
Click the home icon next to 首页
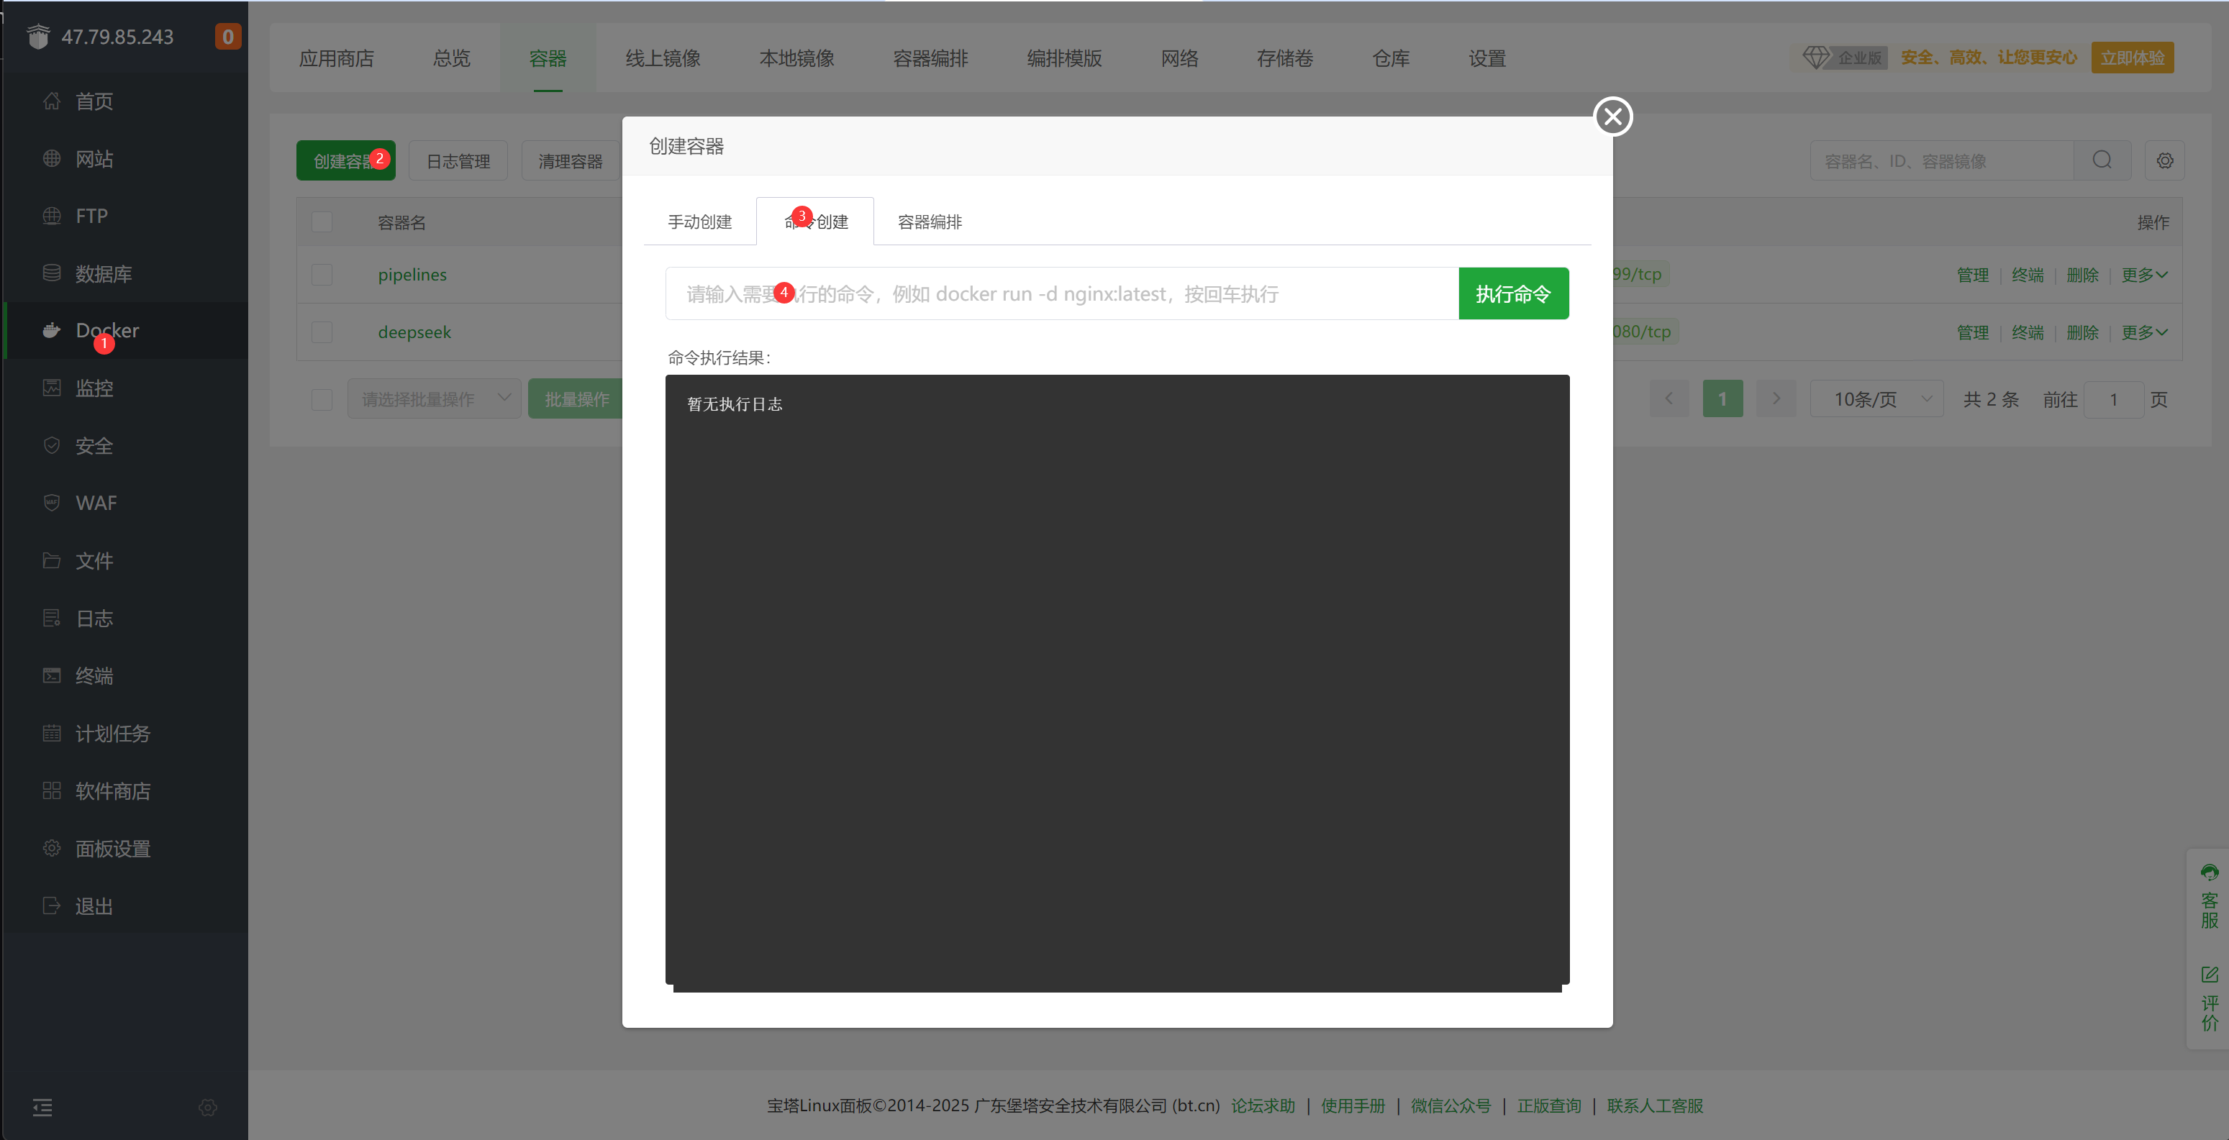[52, 101]
